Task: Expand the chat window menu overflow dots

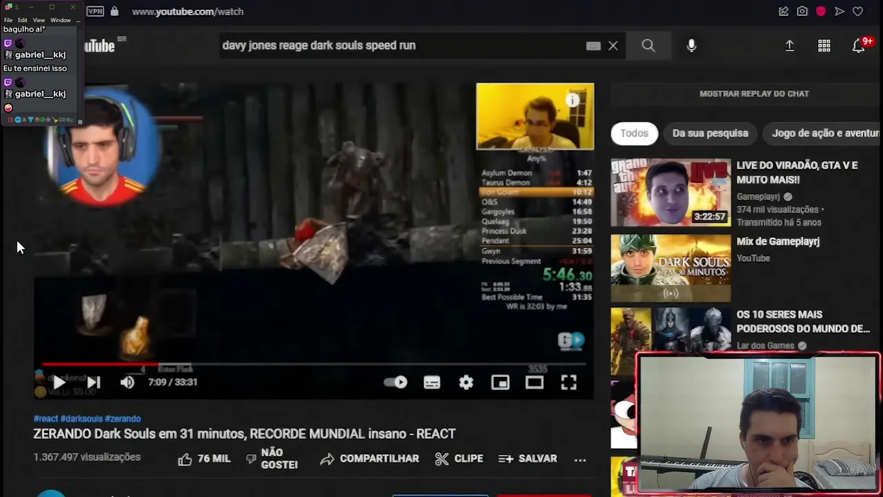Action: click(x=78, y=20)
